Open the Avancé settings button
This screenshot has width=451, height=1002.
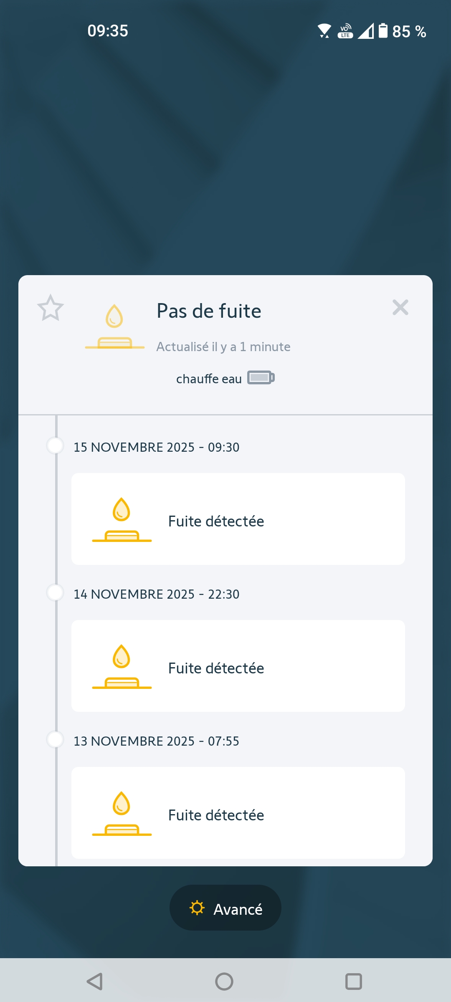(x=225, y=908)
